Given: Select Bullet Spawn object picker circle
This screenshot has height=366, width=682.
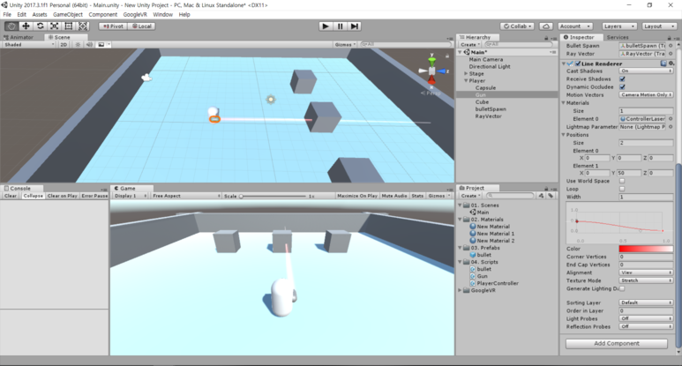Looking at the screenshot, I should (671, 46).
